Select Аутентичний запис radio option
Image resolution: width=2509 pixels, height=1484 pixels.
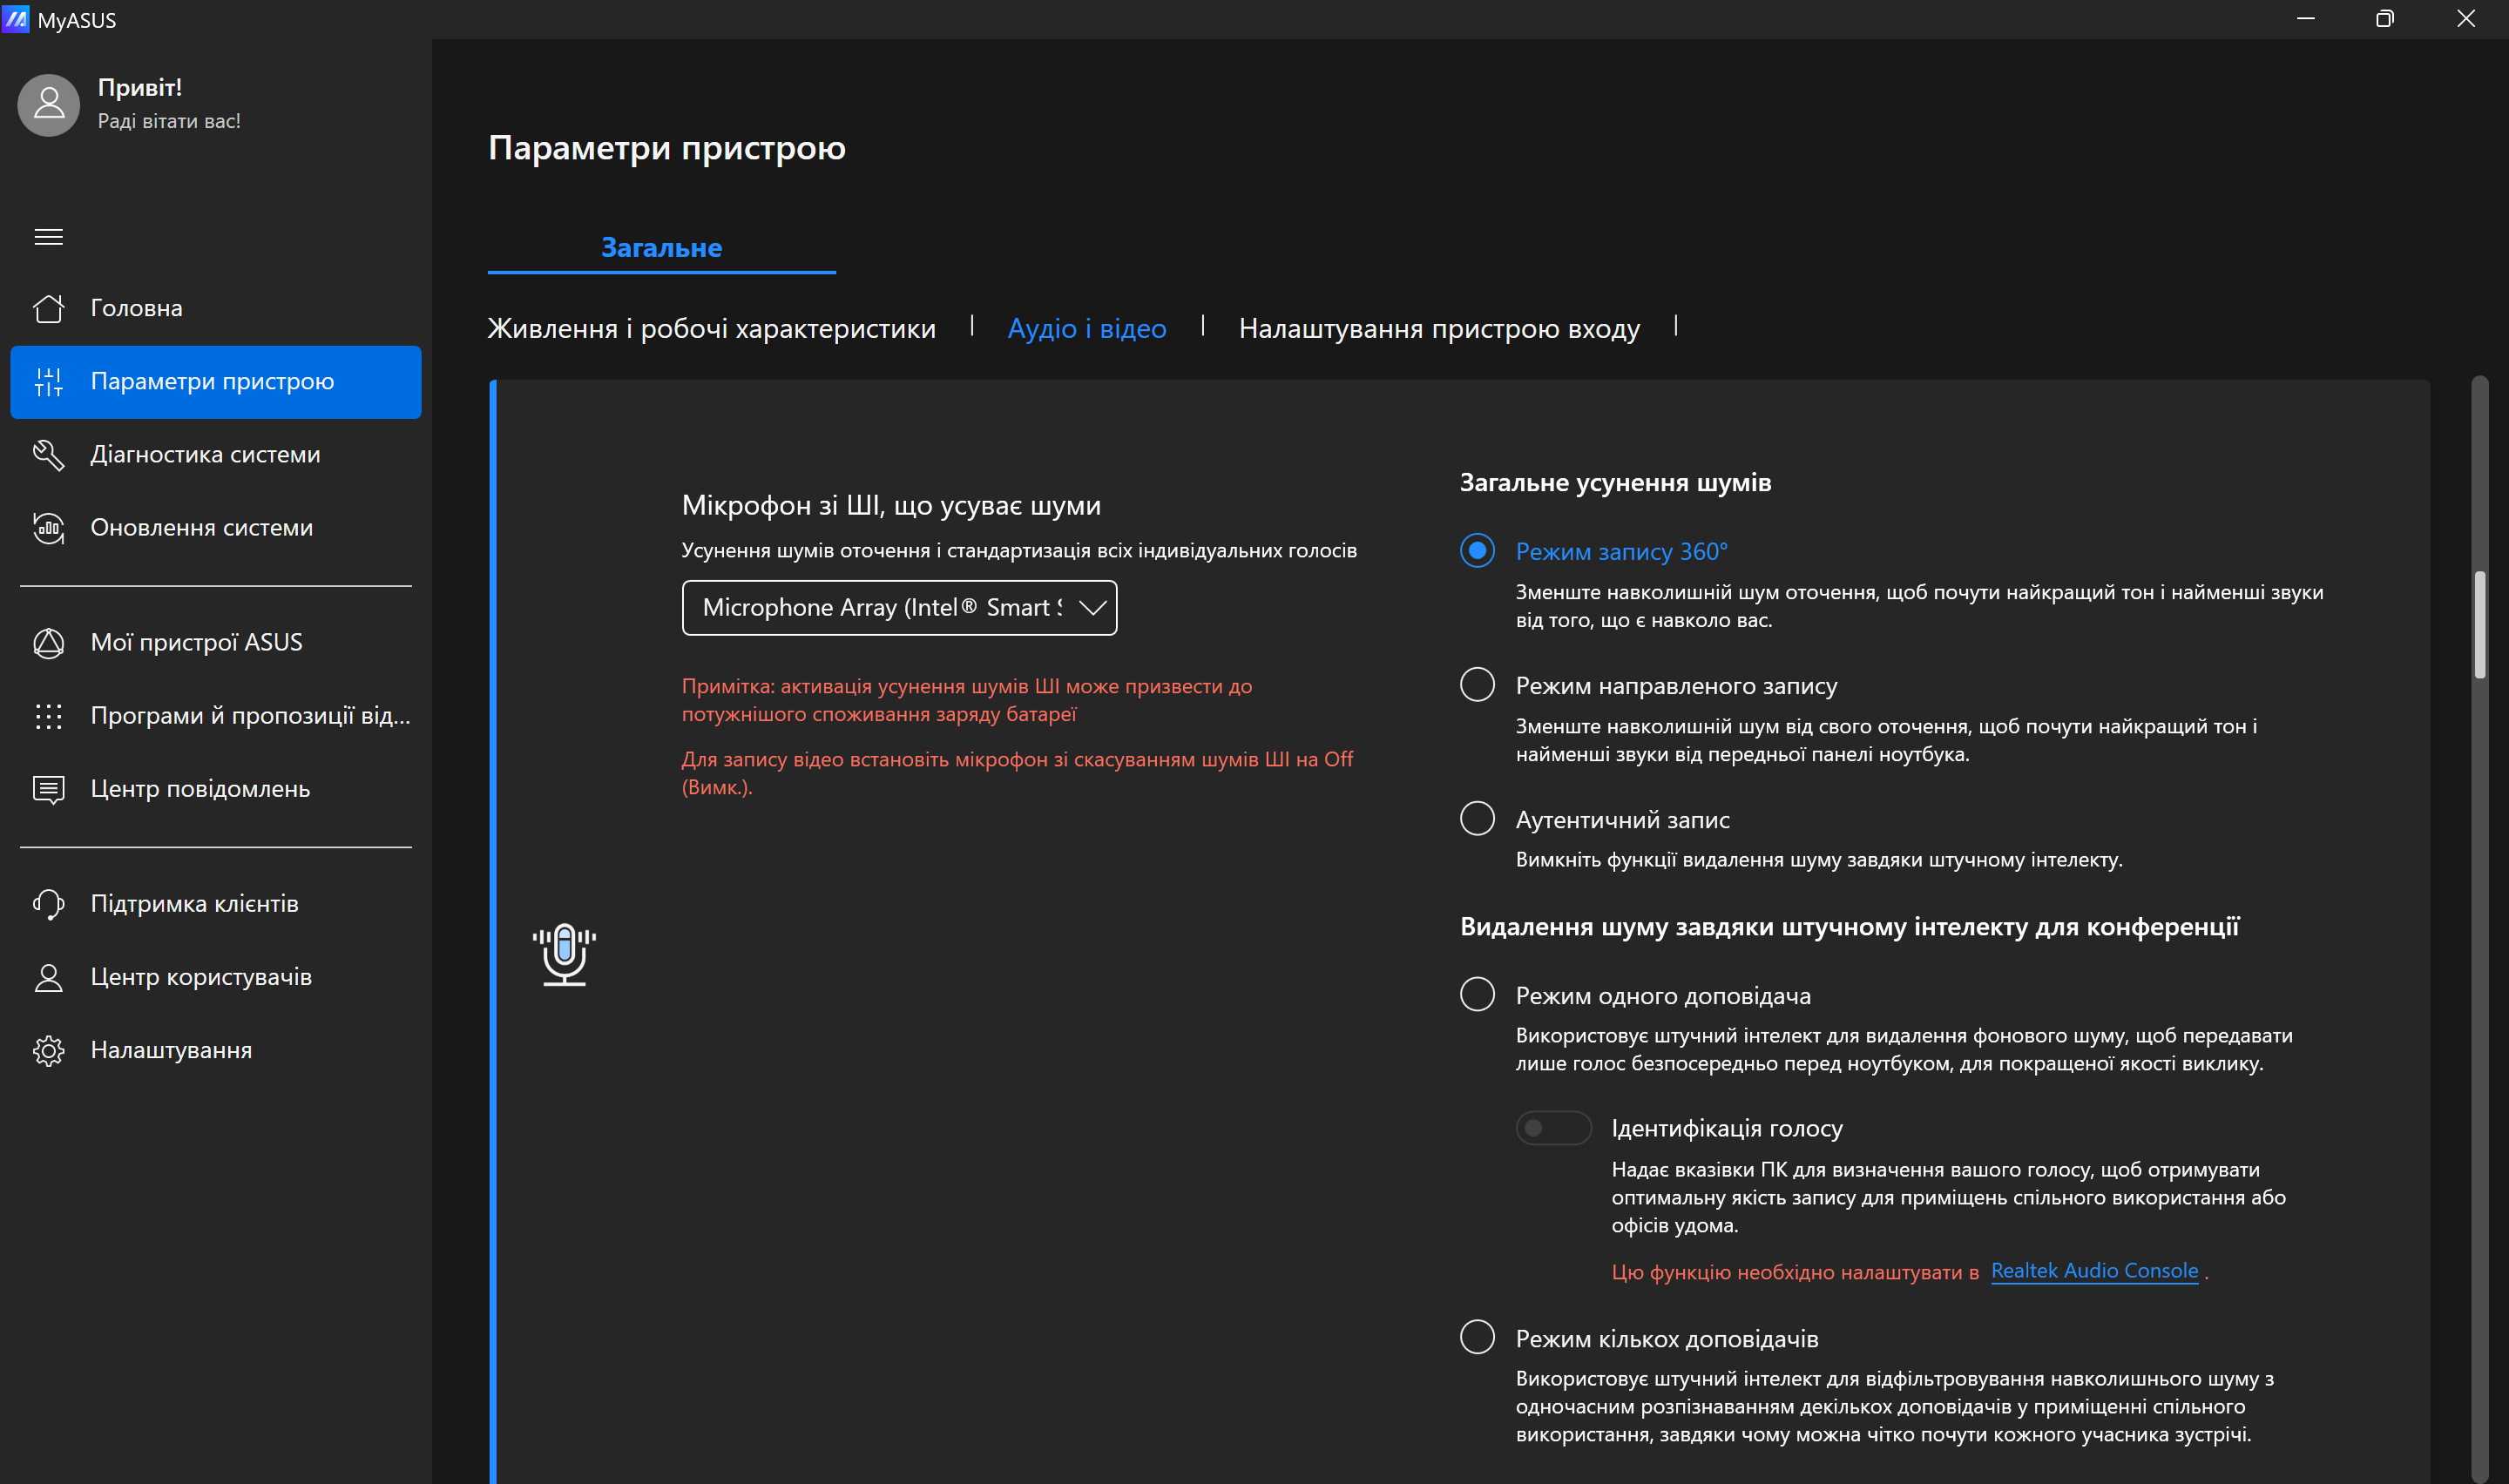click(1477, 819)
